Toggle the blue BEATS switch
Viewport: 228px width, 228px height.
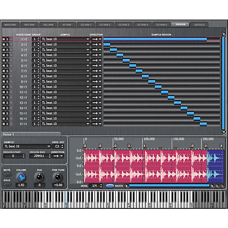coord(110,186)
